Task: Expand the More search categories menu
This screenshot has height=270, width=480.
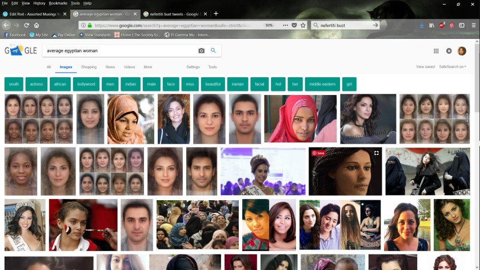Action: [148, 67]
